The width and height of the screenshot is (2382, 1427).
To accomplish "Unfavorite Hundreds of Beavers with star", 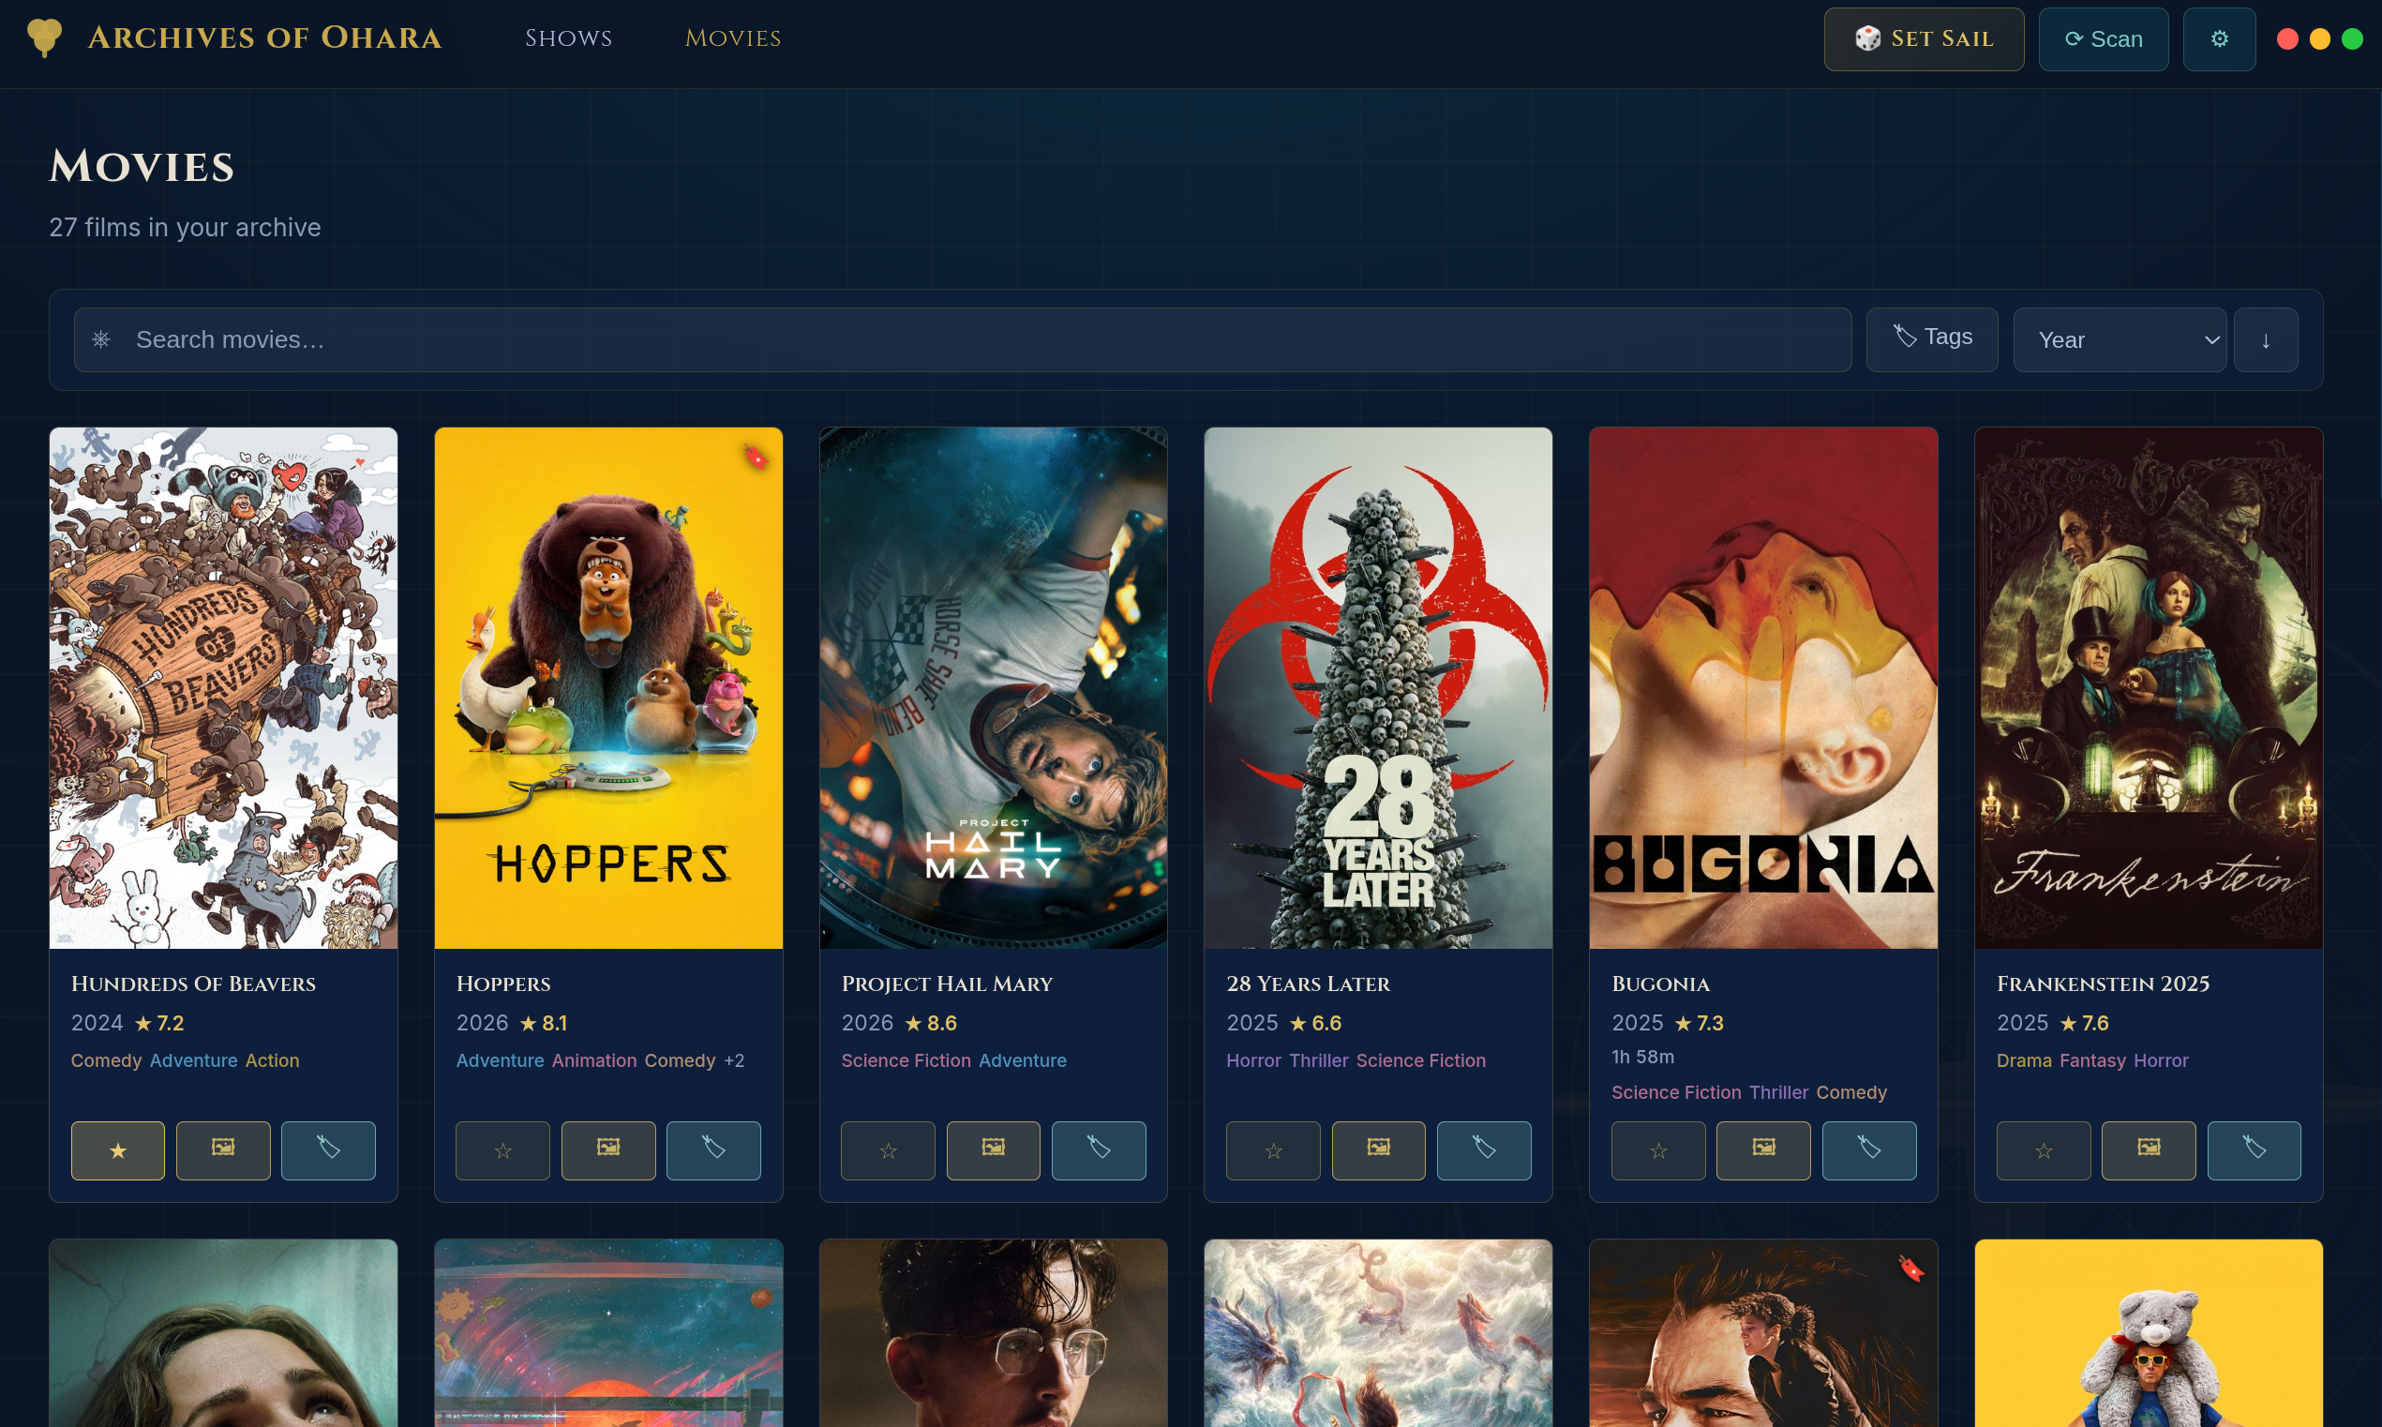I will tap(117, 1150).
